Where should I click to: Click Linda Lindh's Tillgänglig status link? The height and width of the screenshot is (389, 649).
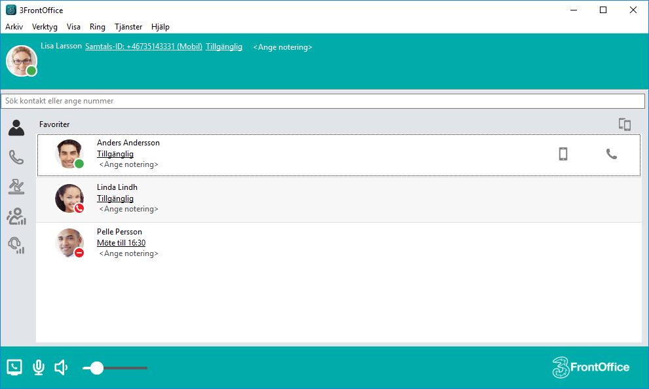115,198
